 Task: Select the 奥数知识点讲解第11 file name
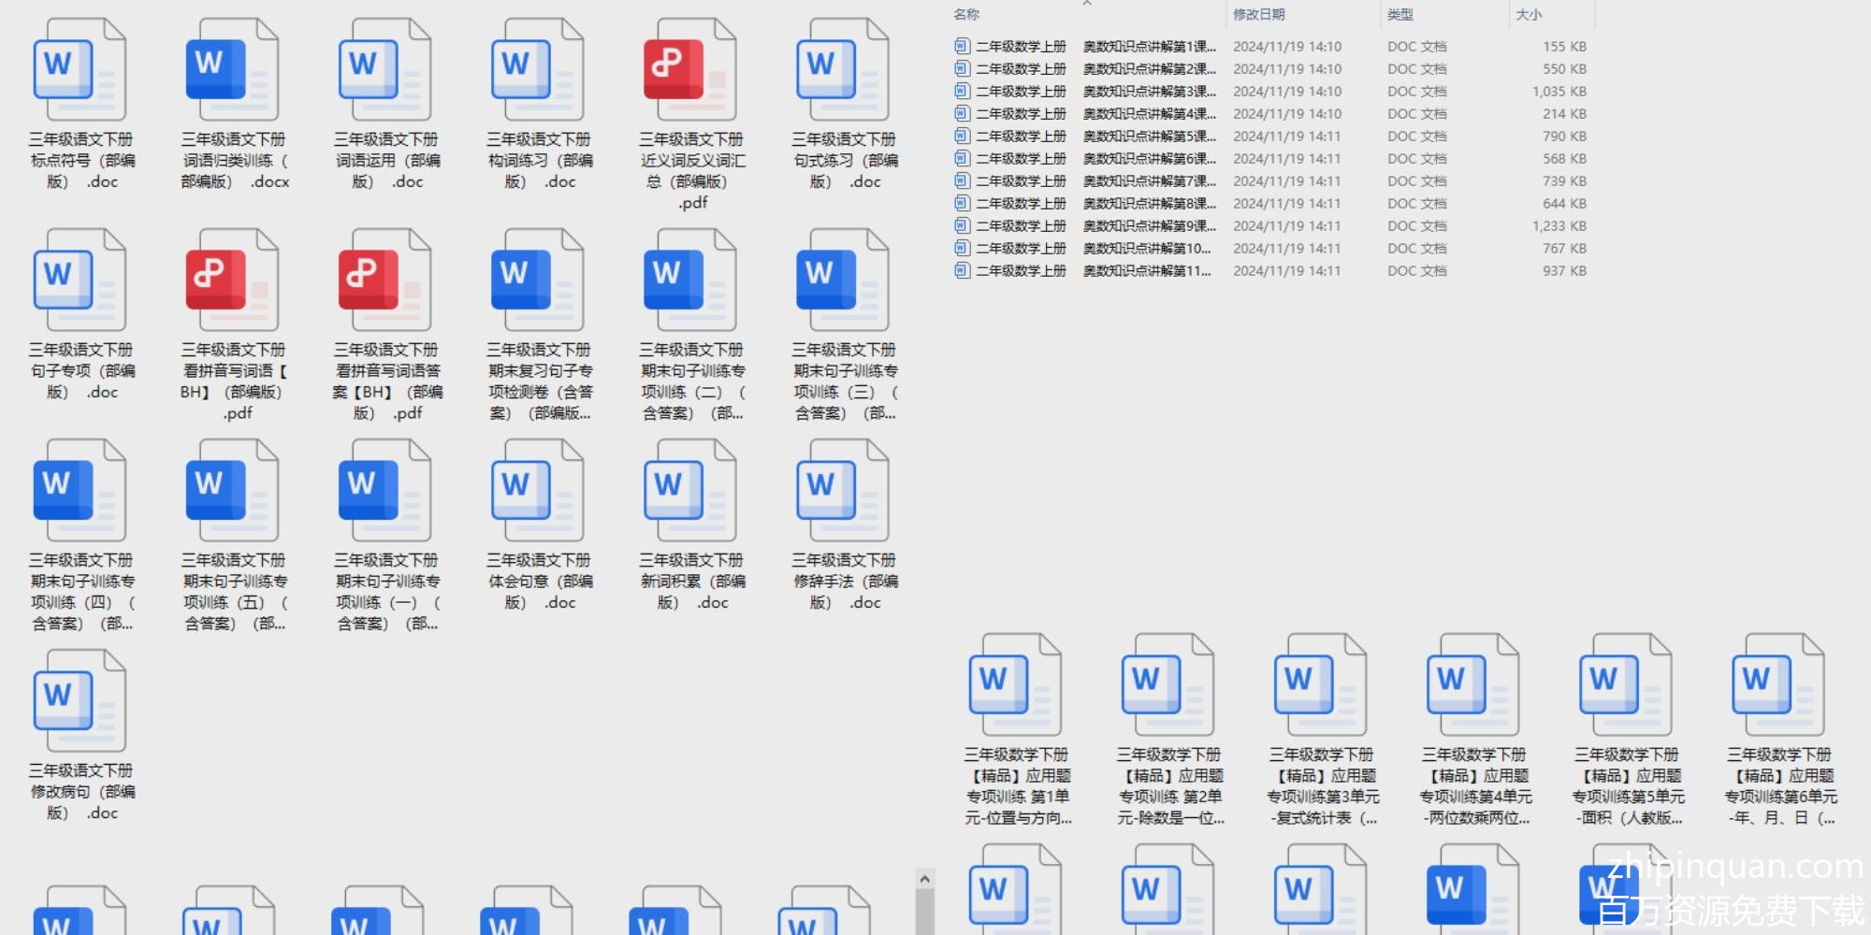[x=1094, y=270]
